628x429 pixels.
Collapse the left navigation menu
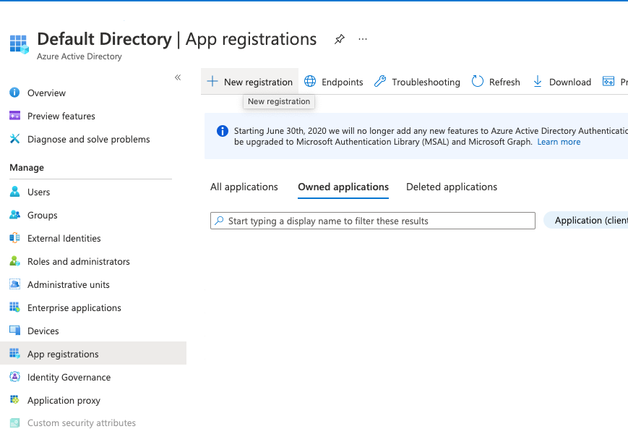click(178, 77)
